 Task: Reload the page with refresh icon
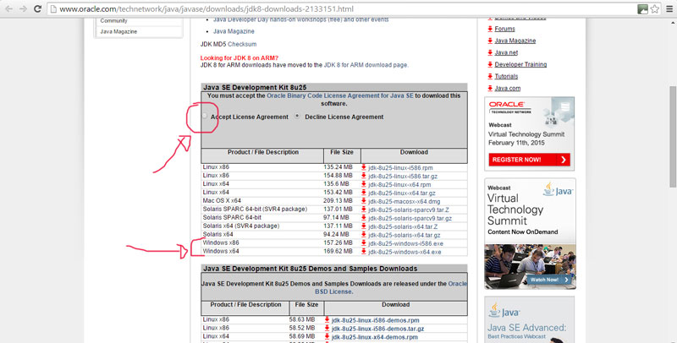(x=37, y=8)
